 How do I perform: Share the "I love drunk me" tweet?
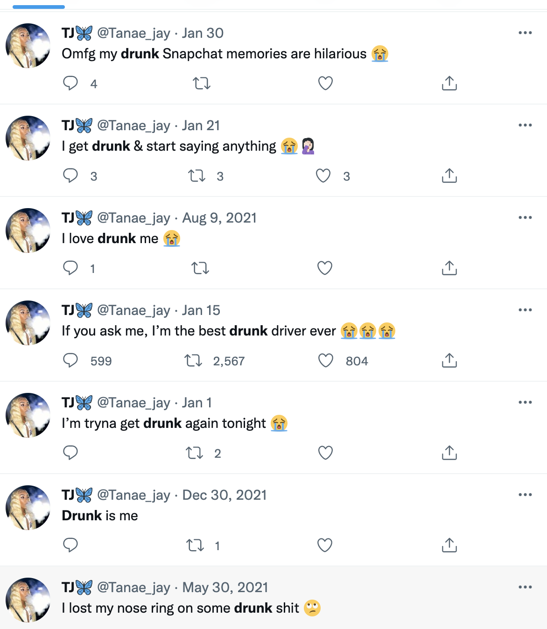point(449,268)
